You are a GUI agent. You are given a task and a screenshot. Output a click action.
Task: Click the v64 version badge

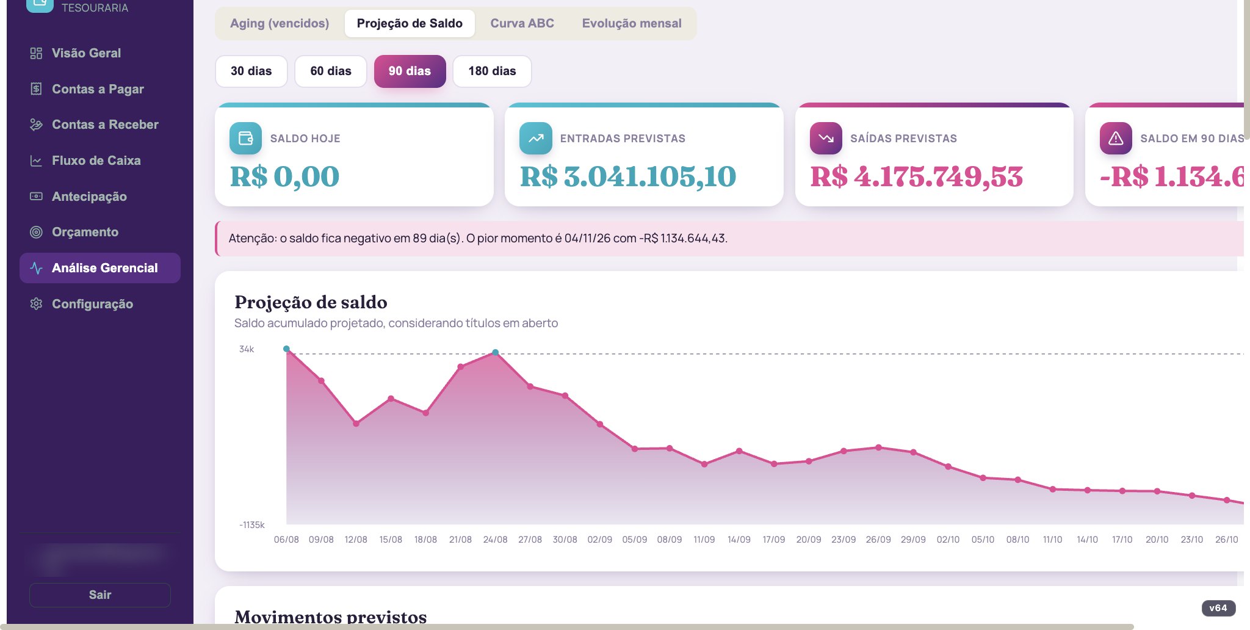coord(1218,608)
